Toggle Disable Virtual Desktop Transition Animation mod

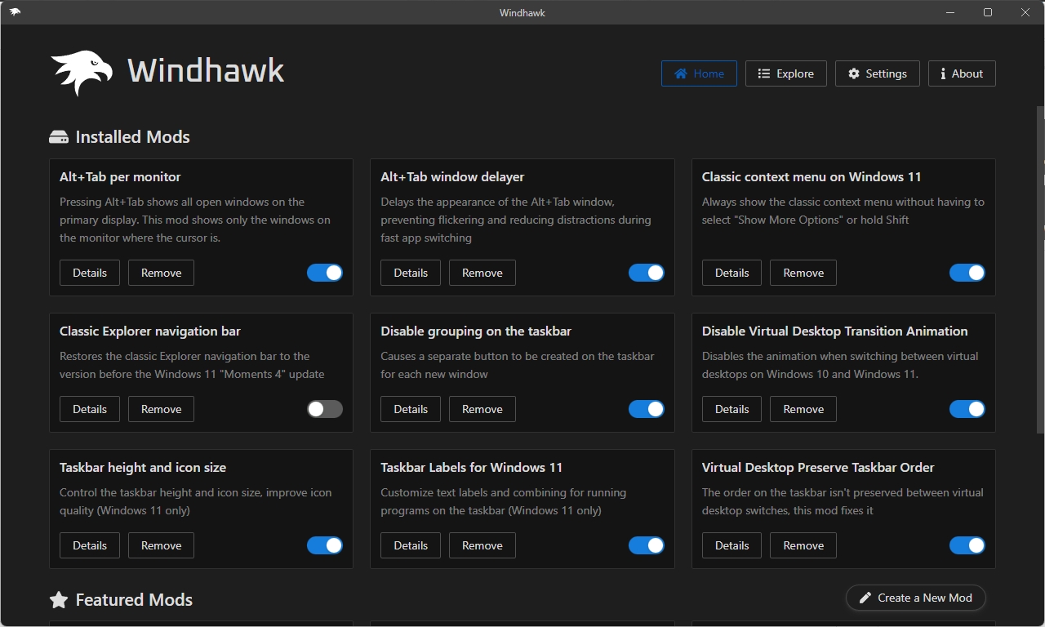click(967, 409)
